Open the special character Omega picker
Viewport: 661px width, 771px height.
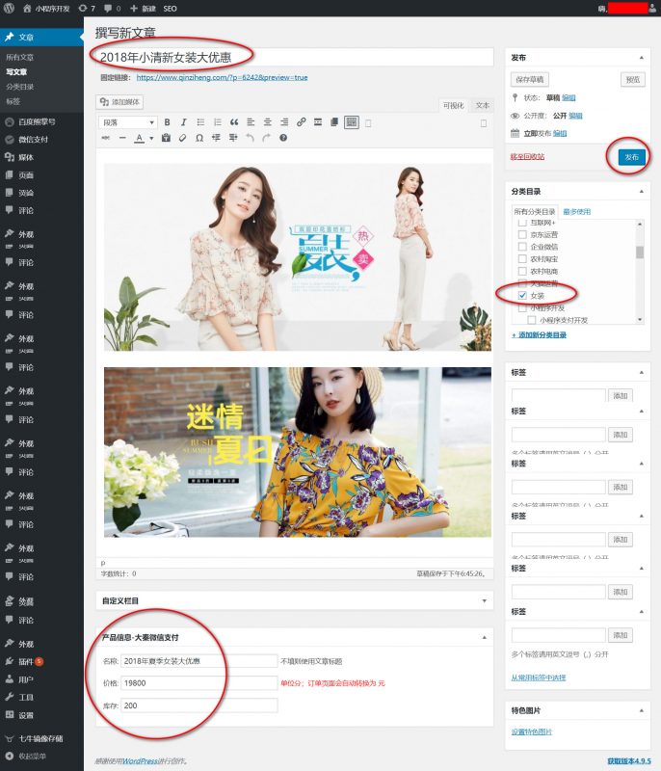tap(199, 138)
